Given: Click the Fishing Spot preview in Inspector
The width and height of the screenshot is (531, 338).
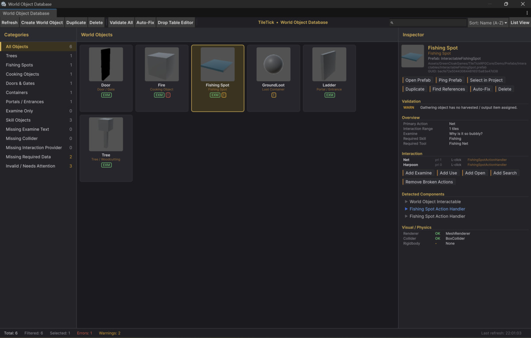Looking at the screenshot, I should [412, 56].
